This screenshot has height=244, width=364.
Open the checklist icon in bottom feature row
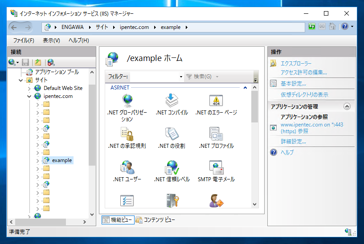coord(127,201)
